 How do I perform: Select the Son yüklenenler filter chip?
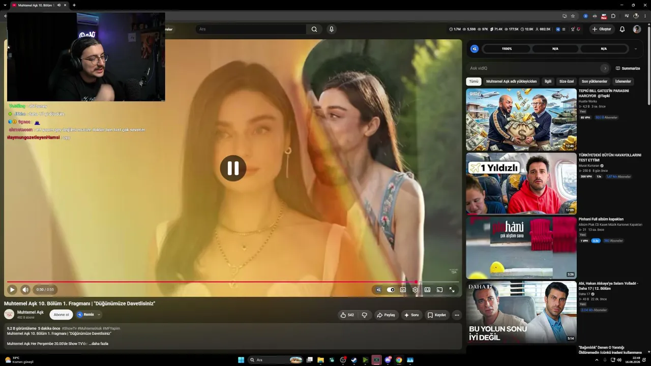point(595,81)
